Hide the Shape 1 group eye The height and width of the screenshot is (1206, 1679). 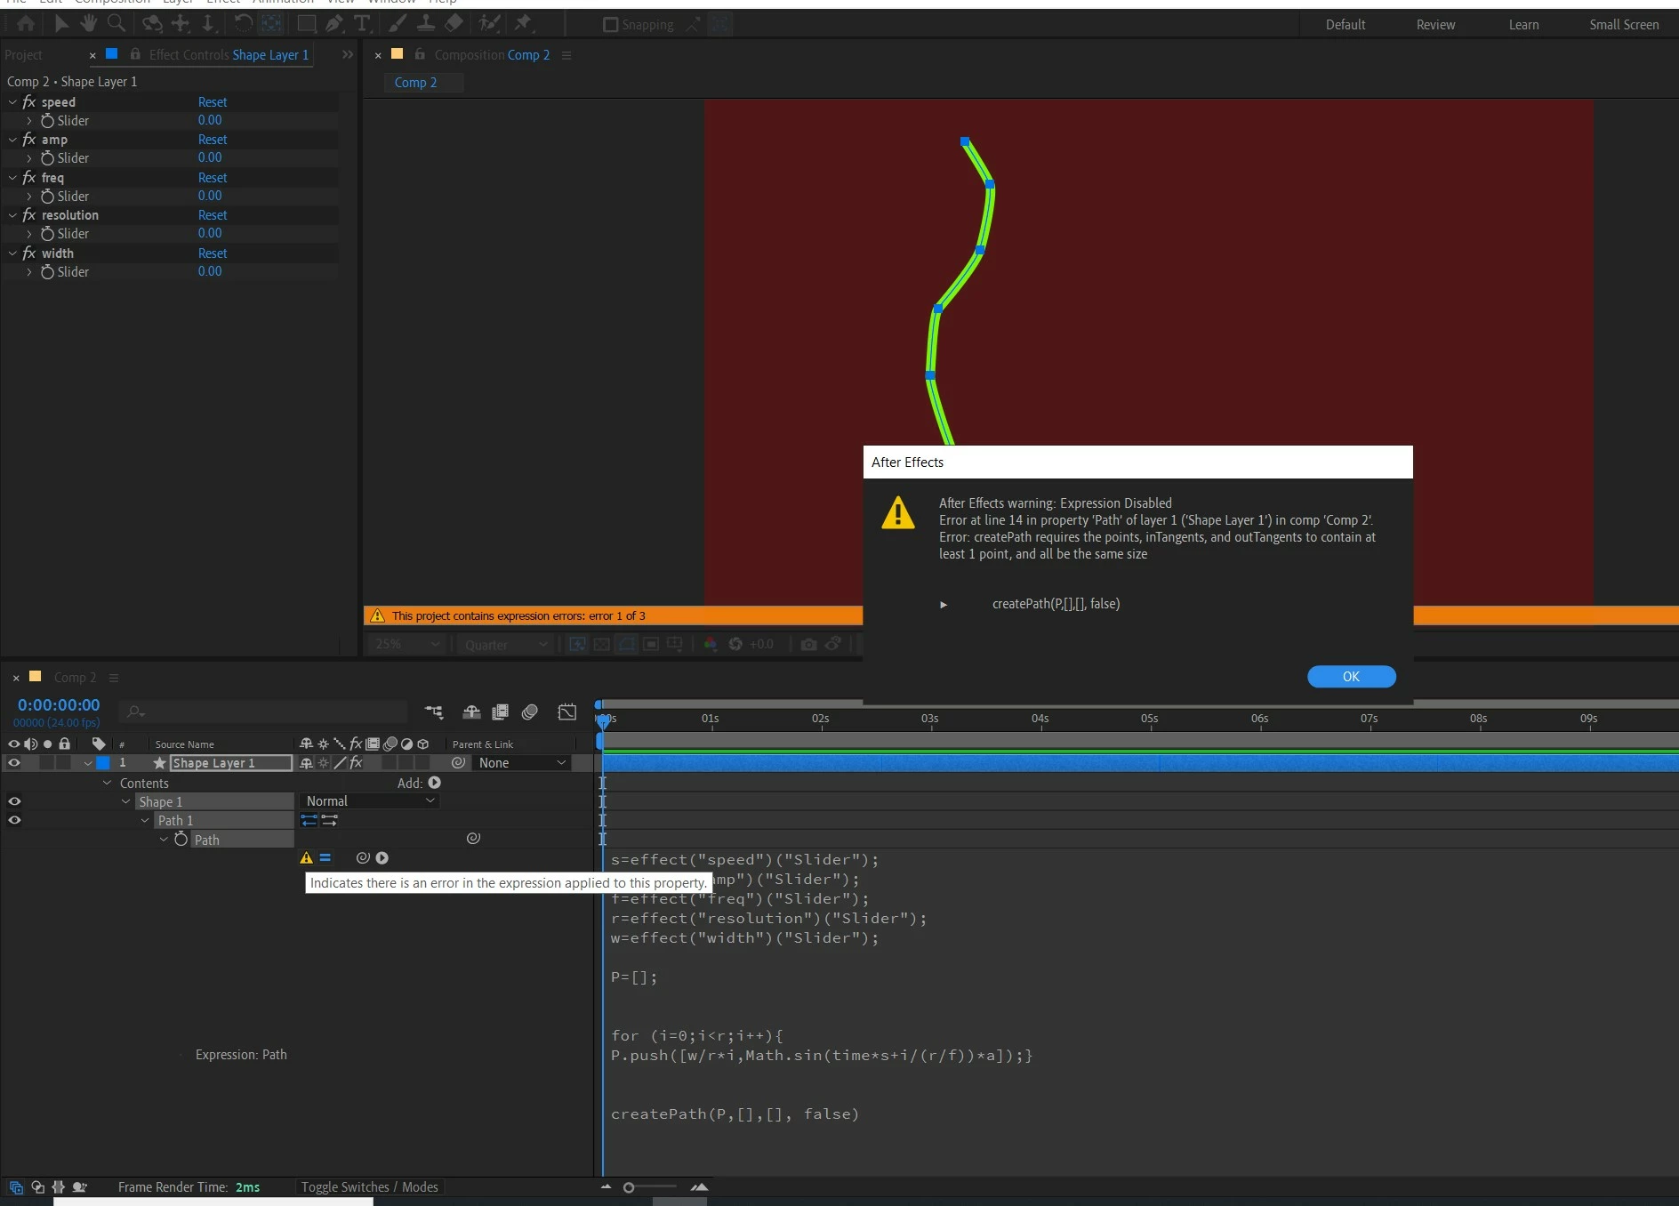[14, 801]
